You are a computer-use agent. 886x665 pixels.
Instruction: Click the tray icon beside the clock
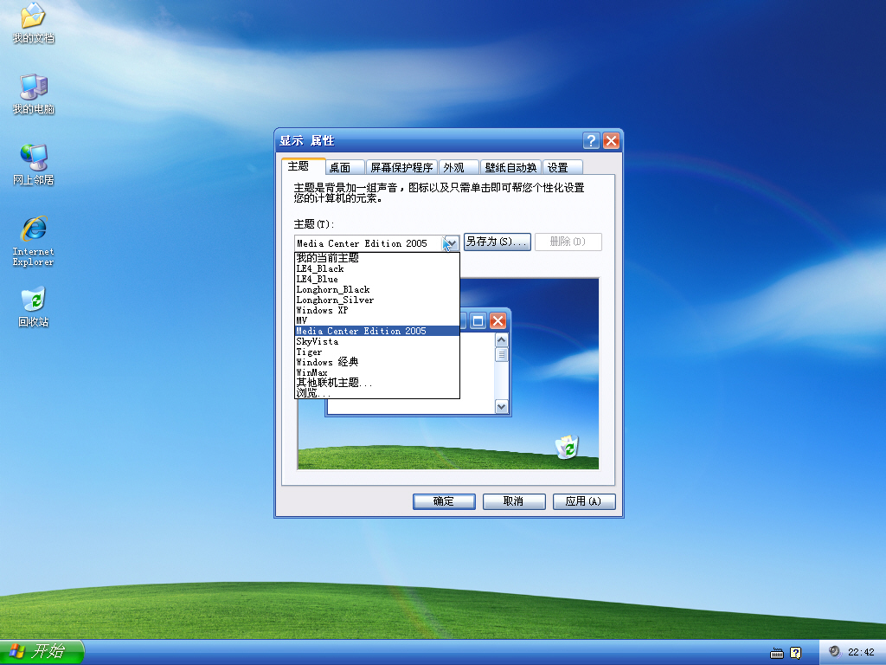point(834,652)
